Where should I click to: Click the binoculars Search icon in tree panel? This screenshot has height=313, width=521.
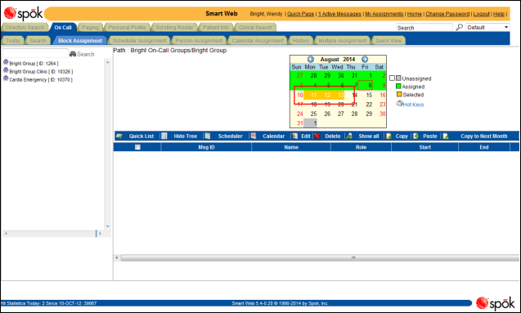point(73,54)
